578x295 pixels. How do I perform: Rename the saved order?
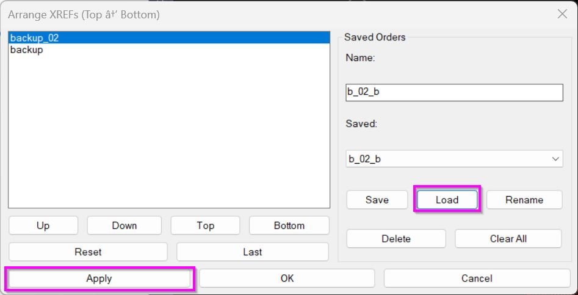pos(524,200)
